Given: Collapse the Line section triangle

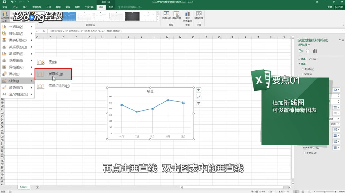Looking at the screenshot, I should coord(299,64).
